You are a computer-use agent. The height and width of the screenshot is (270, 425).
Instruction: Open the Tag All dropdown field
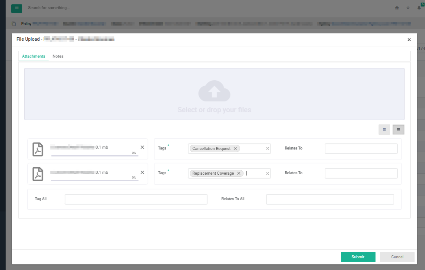pos(136,199)
